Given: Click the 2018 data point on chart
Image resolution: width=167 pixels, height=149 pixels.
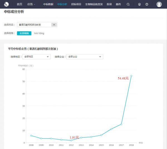Looking at the screenshot, I should pyautogui.click(x=131, y=76).
